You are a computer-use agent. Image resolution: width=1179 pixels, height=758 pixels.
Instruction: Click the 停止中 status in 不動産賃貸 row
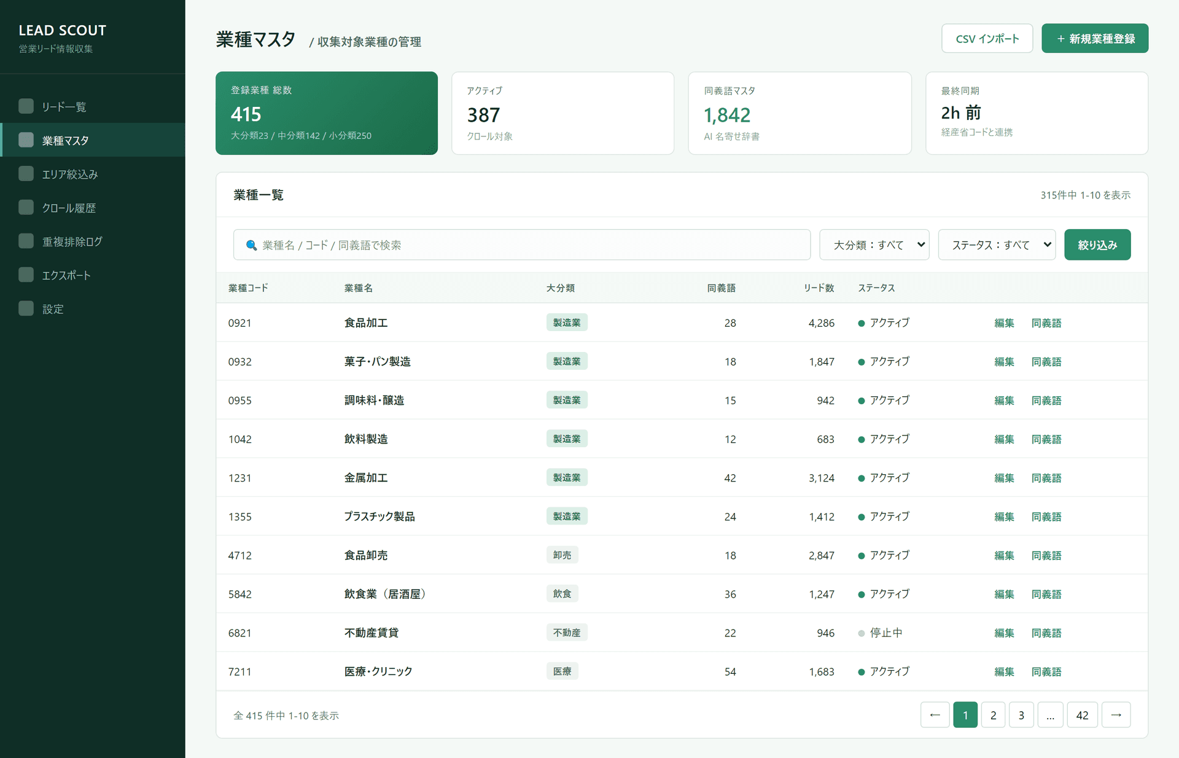click(x=880, y=632)
